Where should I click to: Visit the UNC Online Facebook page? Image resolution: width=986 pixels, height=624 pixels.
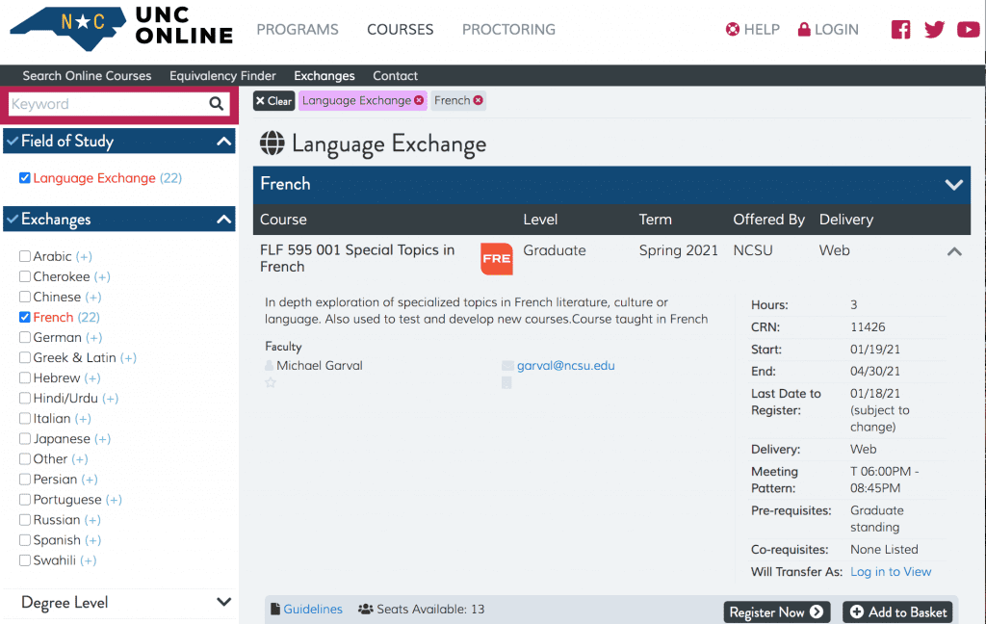tap(900, 29)
